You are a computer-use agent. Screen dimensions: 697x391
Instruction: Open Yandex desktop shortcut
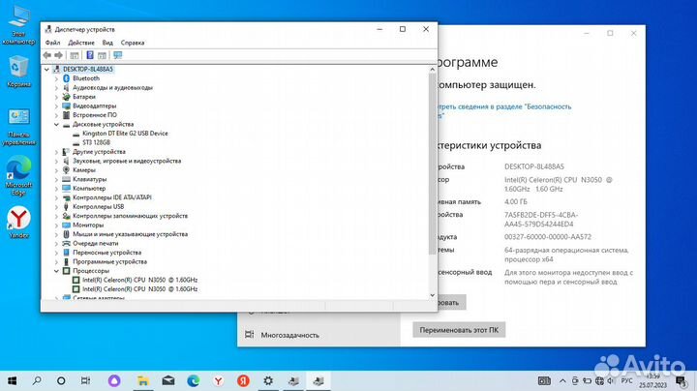click(18, 223)
